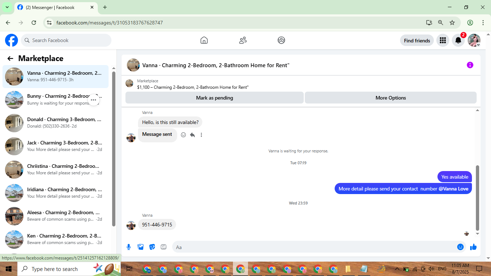Close the Messenger | Facebook tab
The width and height of the screenshot is (491, 276).
click(x=91, y=7)
